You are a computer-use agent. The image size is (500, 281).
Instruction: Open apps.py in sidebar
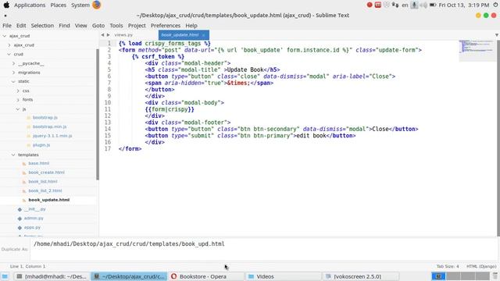point(32,227)
